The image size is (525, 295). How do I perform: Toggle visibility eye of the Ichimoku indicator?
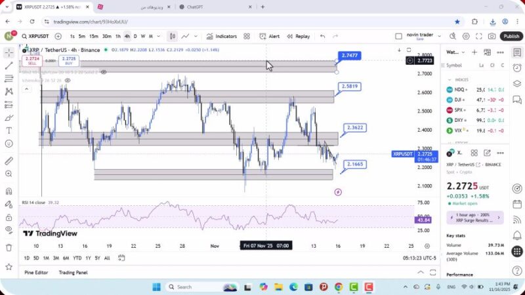pos(67,81)
